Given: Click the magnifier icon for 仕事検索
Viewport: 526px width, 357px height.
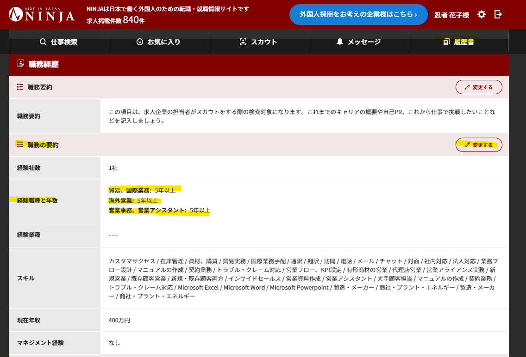Looking at the screenshot, I should (x=43, y=42).
